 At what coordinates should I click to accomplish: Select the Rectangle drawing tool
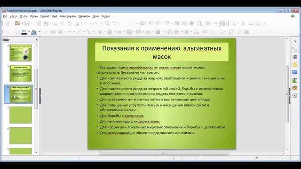(53, 32)
